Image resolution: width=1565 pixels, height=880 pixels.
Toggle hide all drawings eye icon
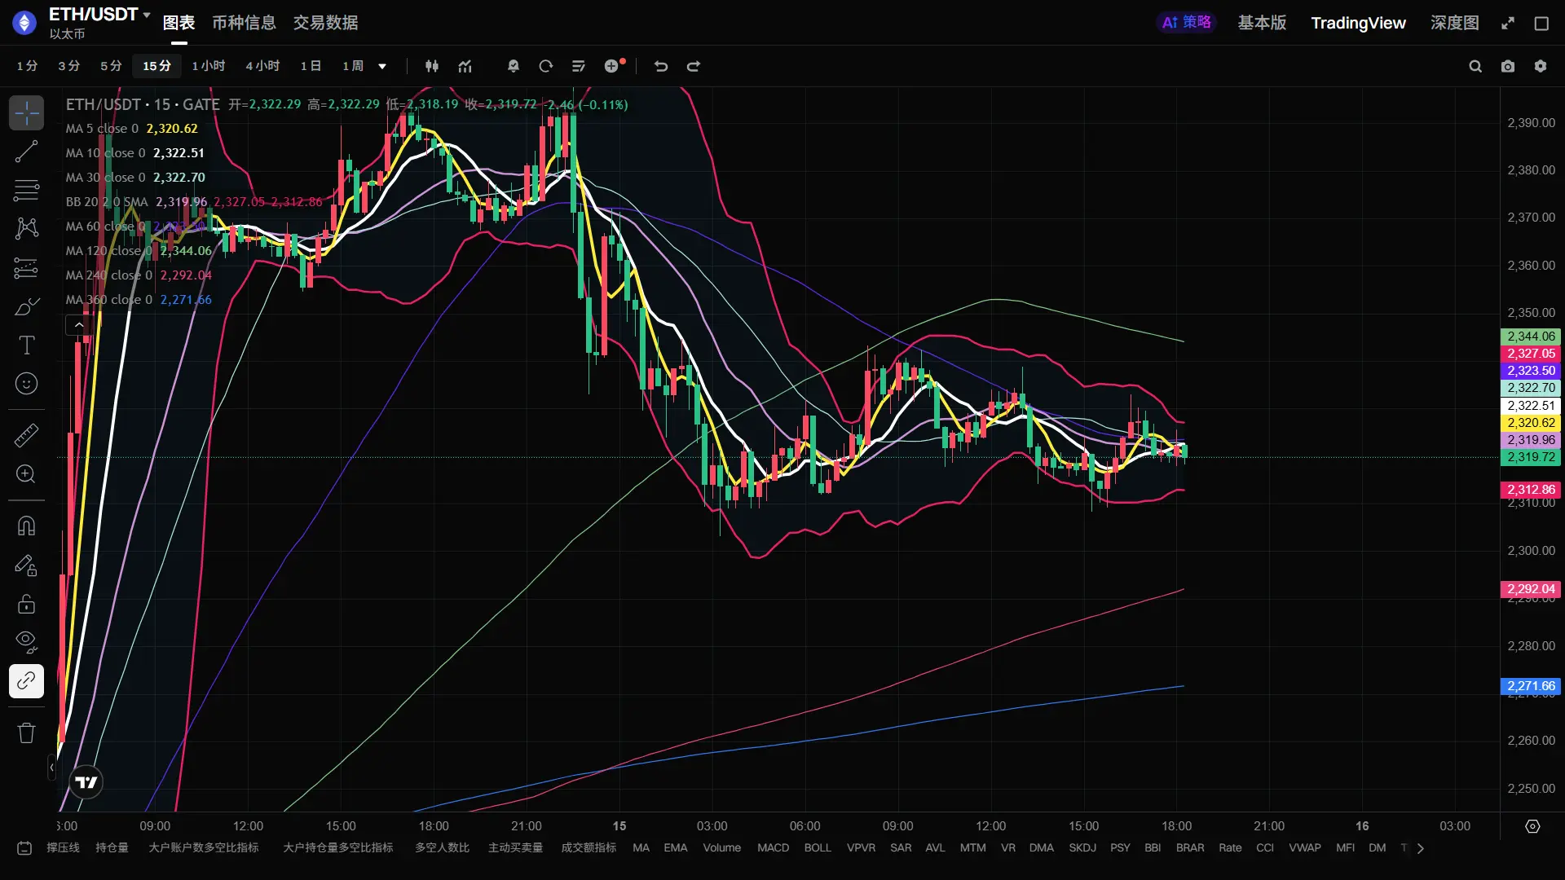point(26,642)
